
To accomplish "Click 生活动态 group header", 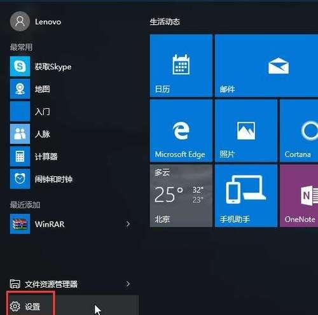I will [x=165, y=22].
